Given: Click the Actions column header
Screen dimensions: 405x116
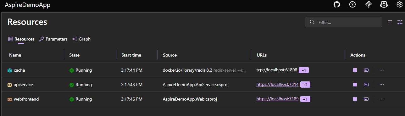Looking at the screenshot, I should (358, 55).
